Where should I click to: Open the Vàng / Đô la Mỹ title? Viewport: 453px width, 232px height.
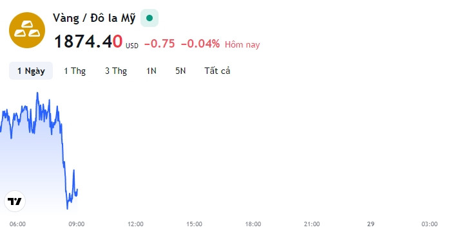(x=94, y=18)
